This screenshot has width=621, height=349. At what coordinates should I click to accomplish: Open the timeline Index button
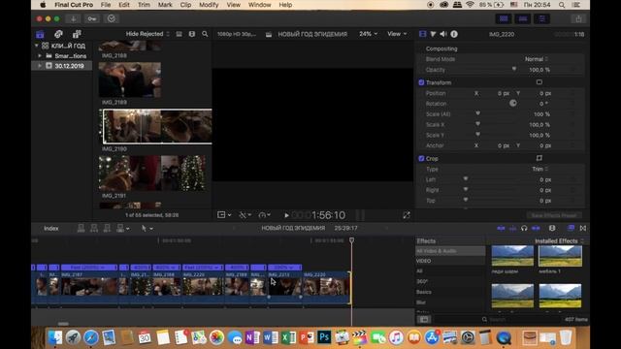pyautogui.click(x=51, y=229)
